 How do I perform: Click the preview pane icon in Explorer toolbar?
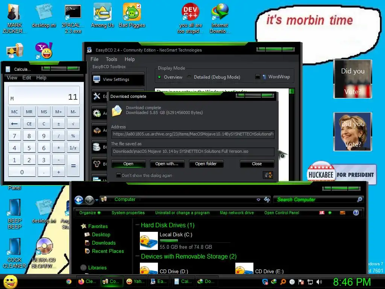point(343,213)
